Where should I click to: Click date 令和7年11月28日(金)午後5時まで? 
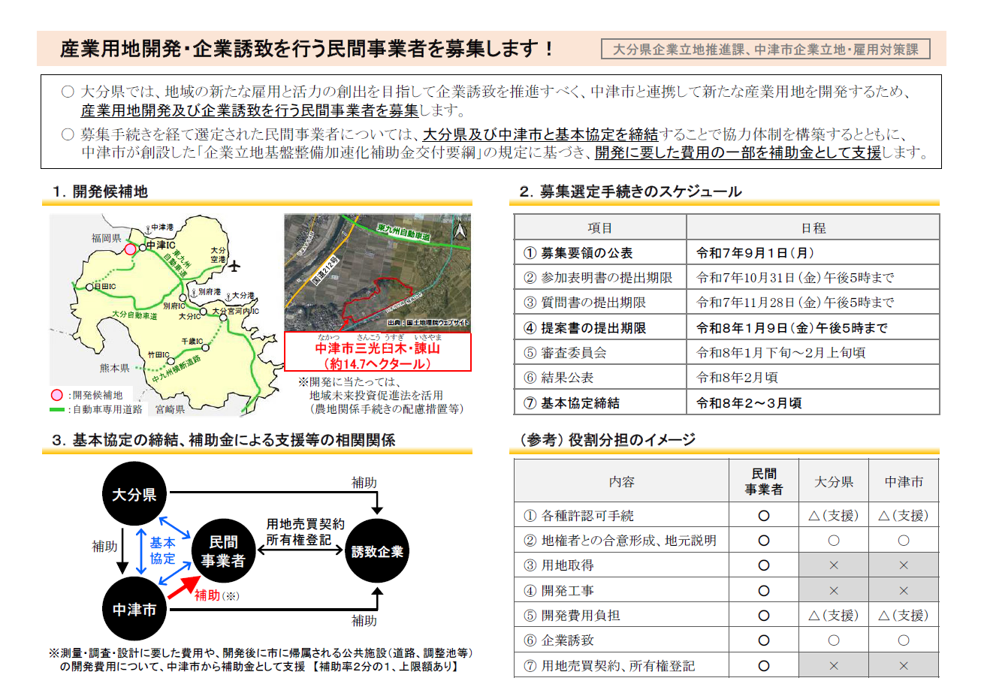[x=795, y=303]
